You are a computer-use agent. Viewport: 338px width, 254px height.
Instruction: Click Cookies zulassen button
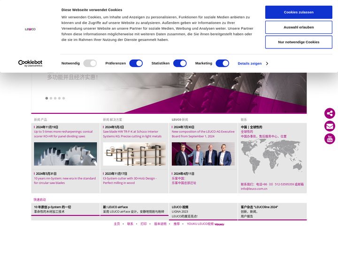[x=299, y=12]
